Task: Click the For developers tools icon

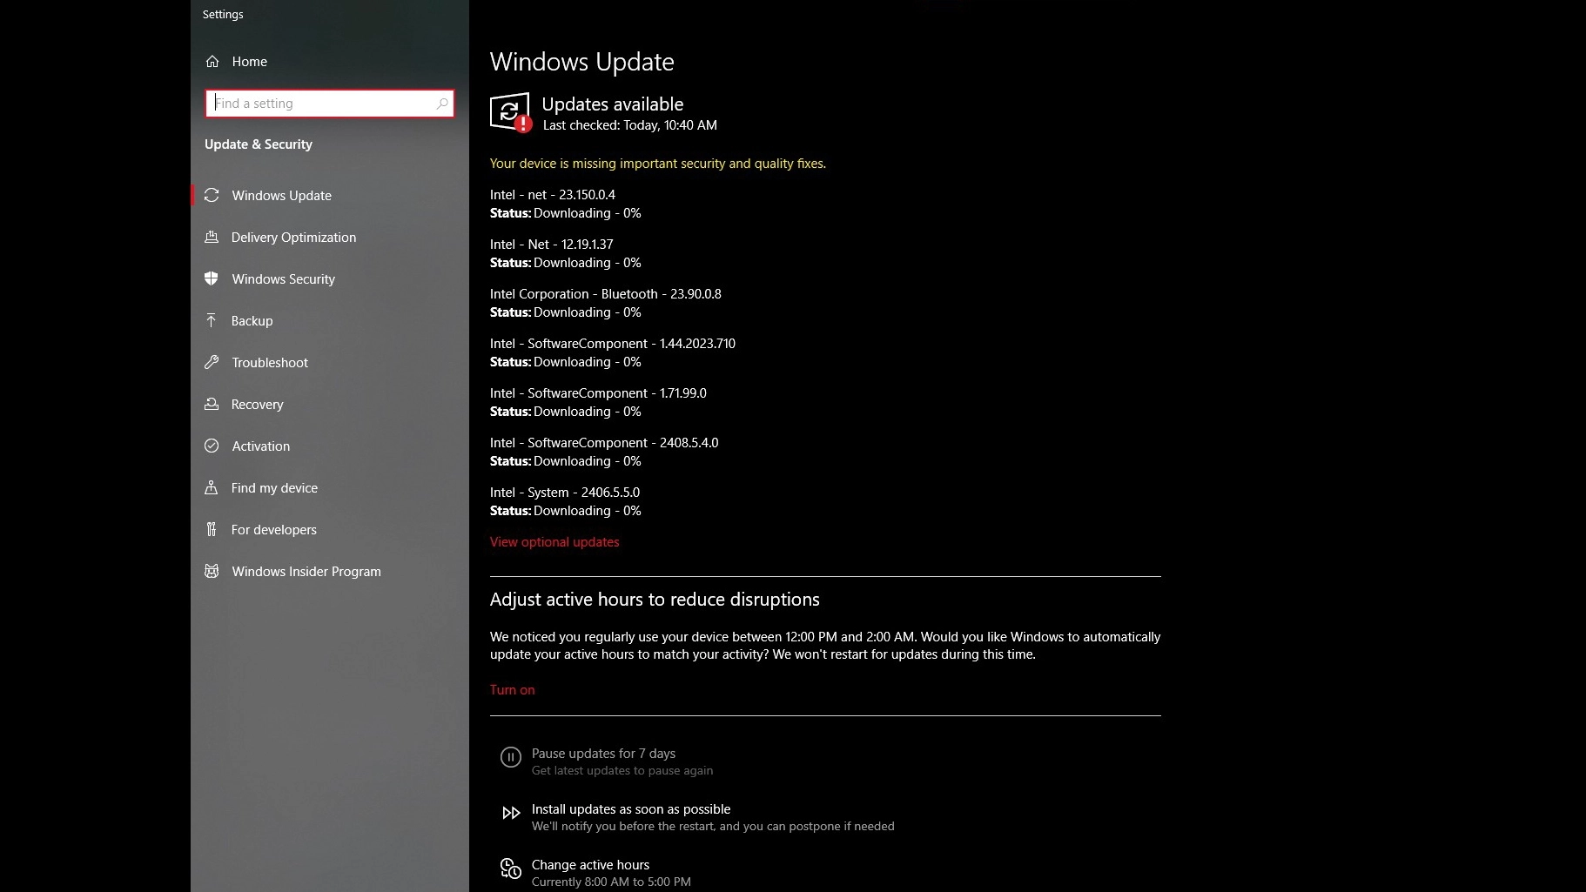Action: click(x=212, y=529)
